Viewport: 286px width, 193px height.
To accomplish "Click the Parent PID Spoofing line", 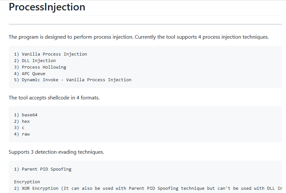I will tap(43, 169).
